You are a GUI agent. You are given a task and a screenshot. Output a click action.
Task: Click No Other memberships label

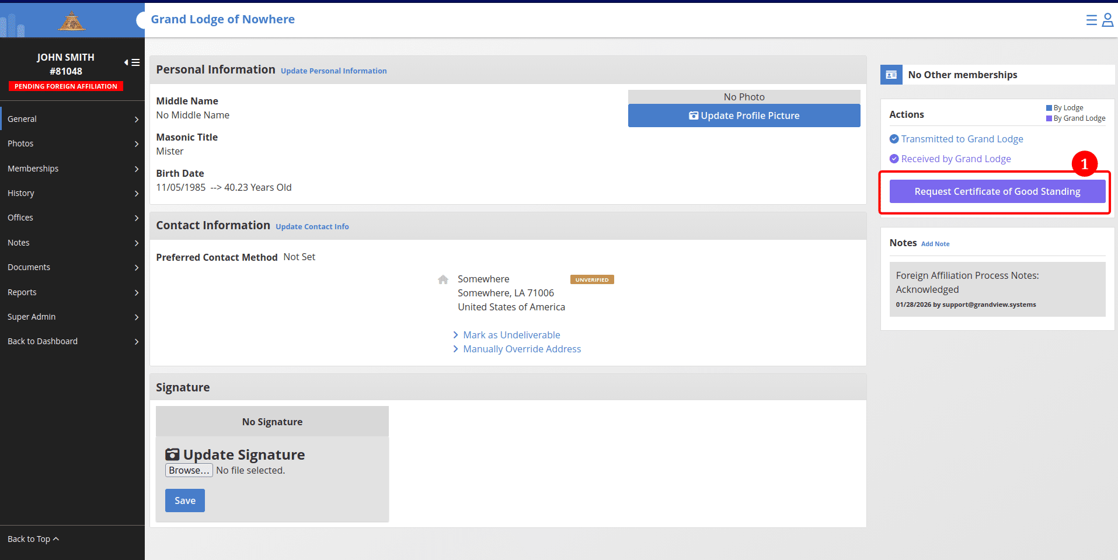(962, 75)
